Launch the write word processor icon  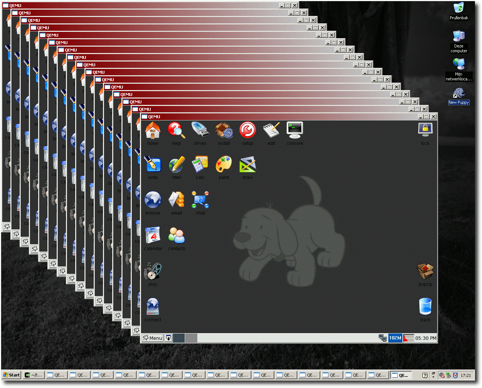point(153,165)
